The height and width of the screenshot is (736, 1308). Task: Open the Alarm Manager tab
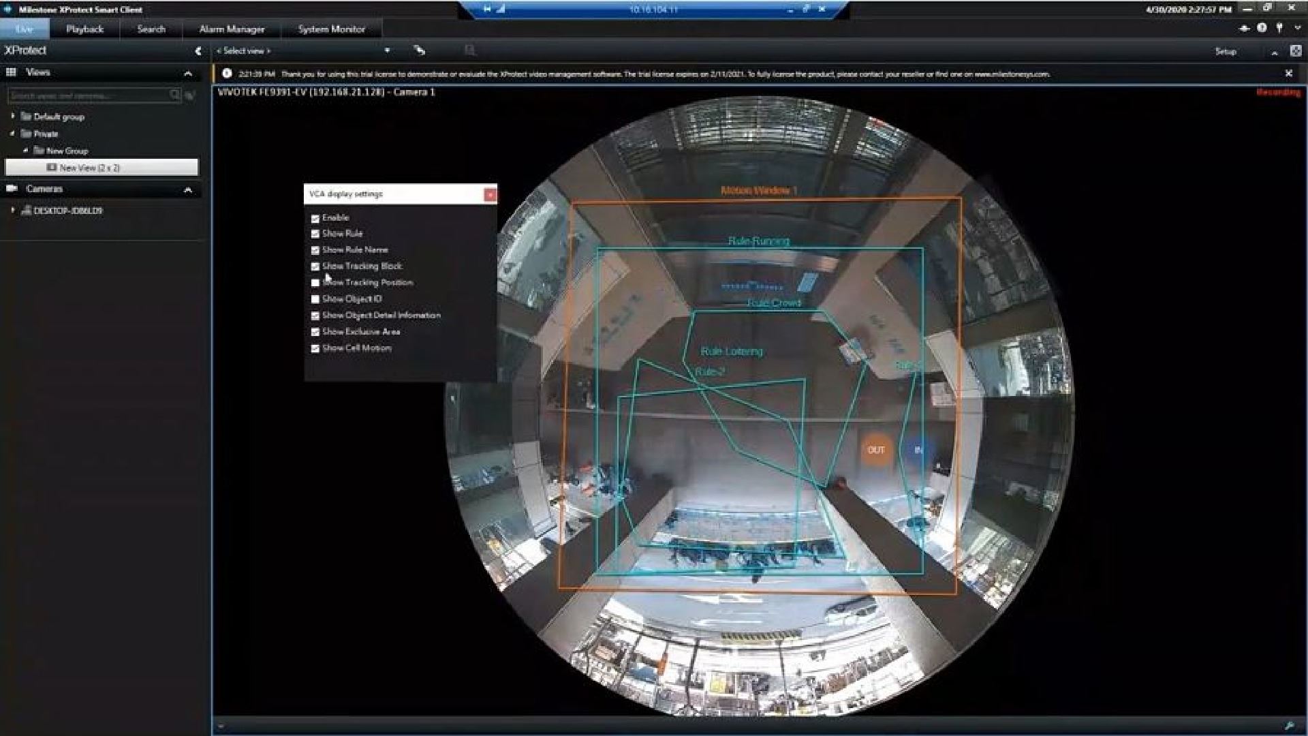tap(232, 29)
